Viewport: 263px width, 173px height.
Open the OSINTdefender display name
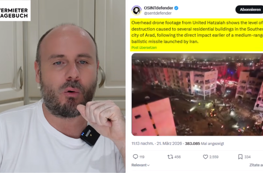click(x=158, y=8)
